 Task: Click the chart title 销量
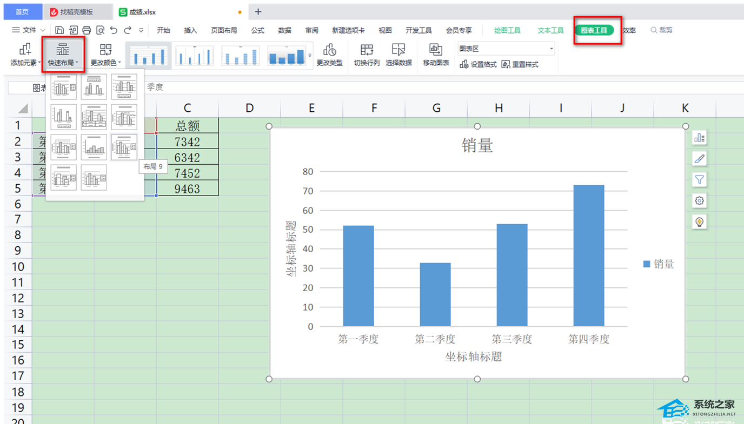coord(477,145)
